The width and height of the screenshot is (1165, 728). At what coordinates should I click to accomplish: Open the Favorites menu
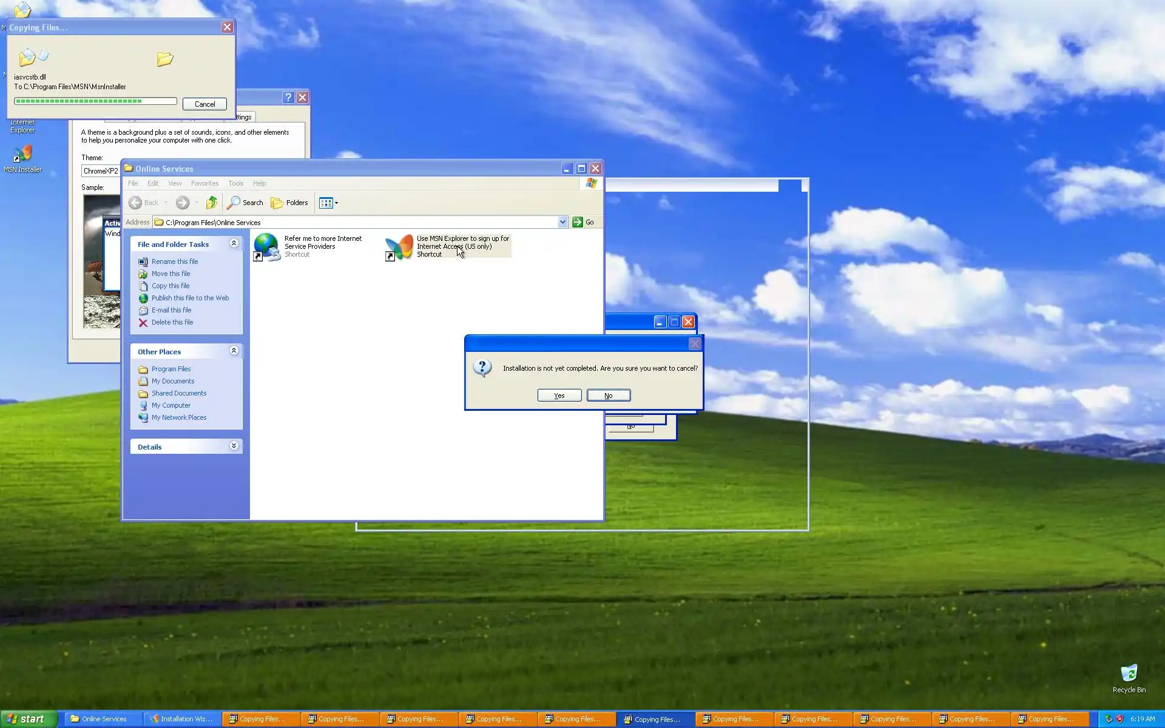204,183
